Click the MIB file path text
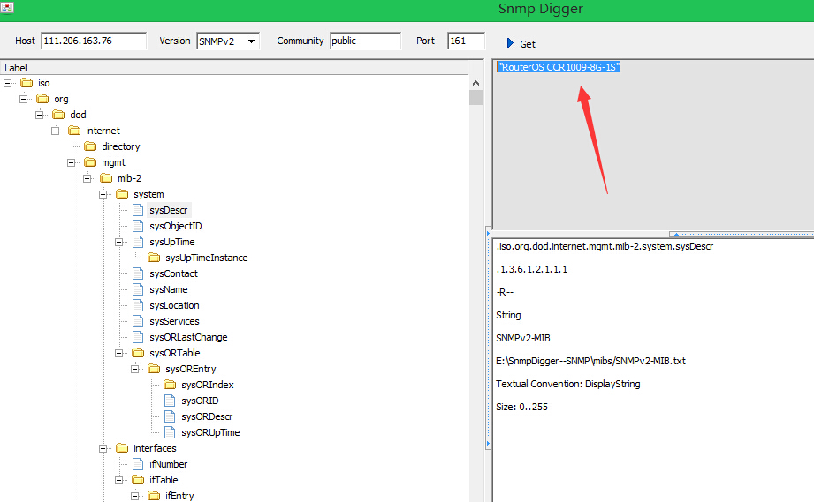 point(590,361)
